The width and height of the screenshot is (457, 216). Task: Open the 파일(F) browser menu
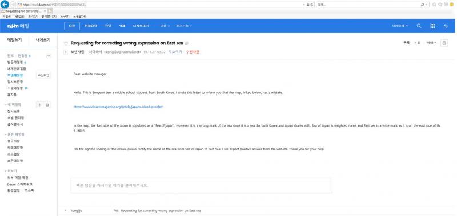coord(6,17)
